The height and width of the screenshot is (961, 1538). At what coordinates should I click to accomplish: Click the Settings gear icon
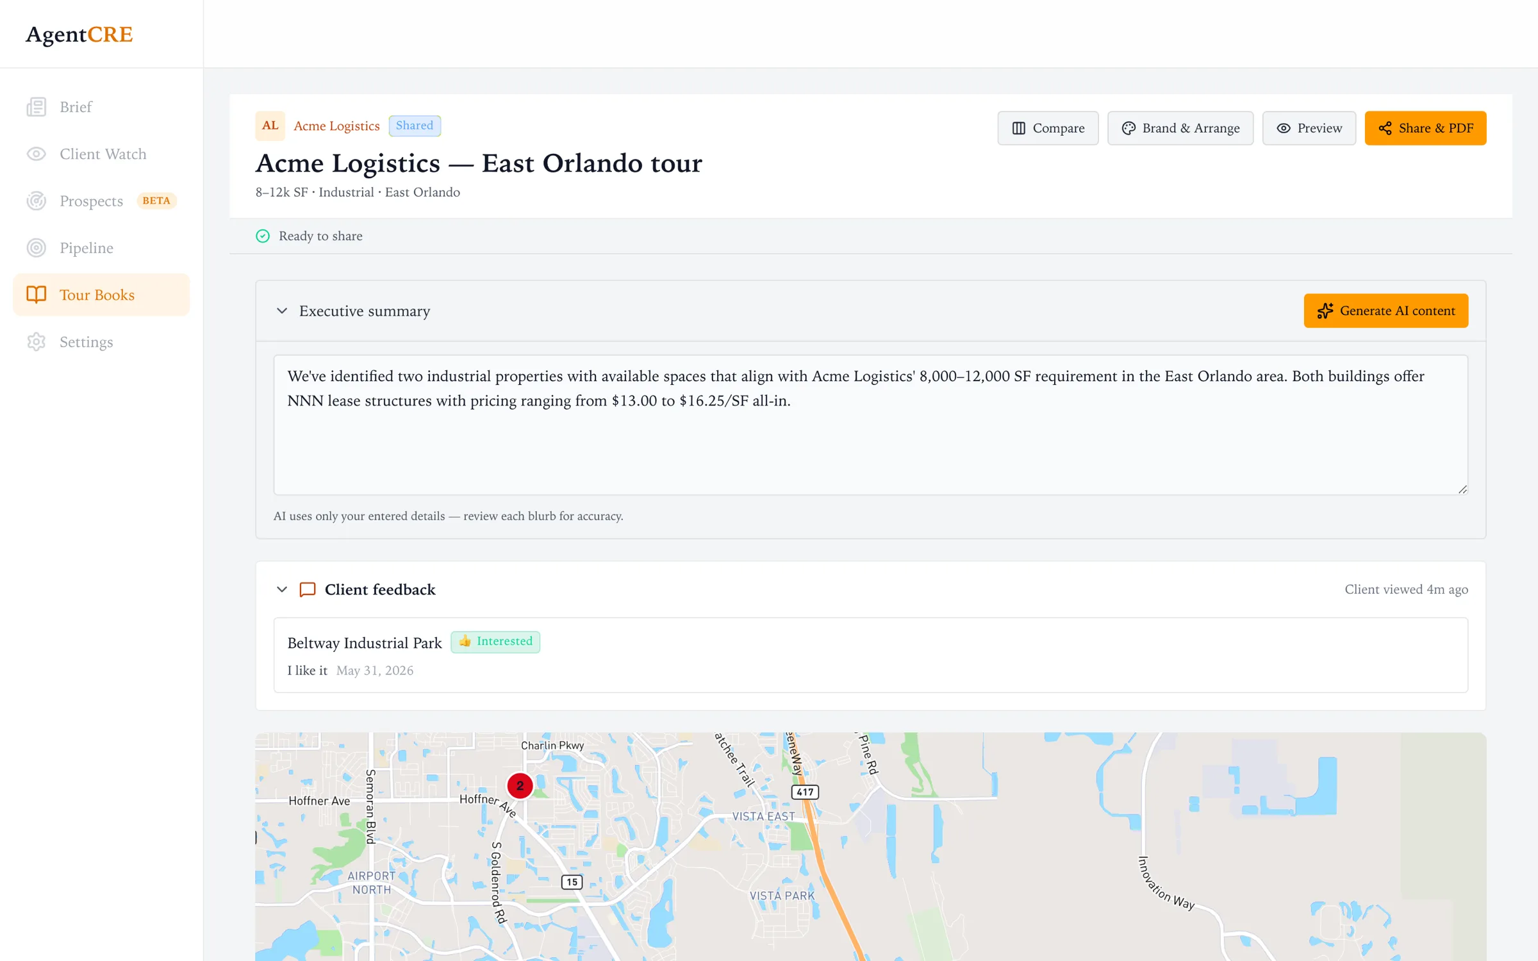coord(37,341)
